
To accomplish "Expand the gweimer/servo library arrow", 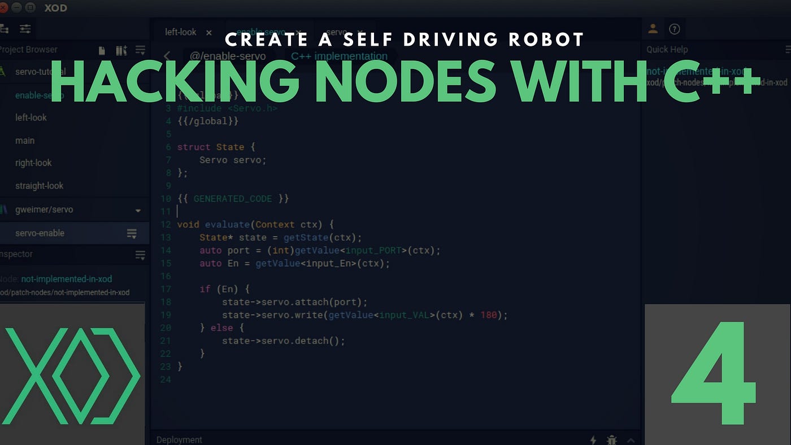I will [x=138, y=211].
